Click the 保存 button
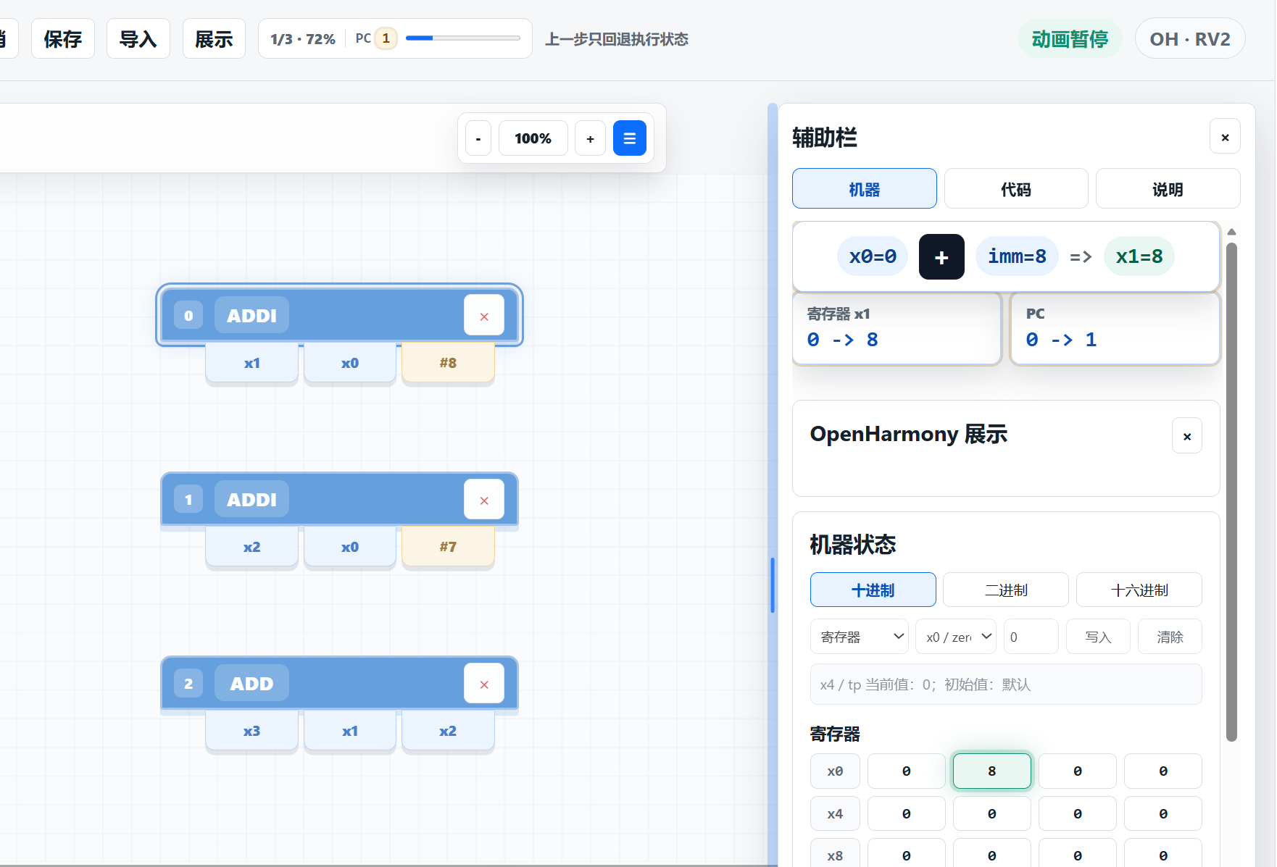1277x867 pixels. click(x=63, y=39)
